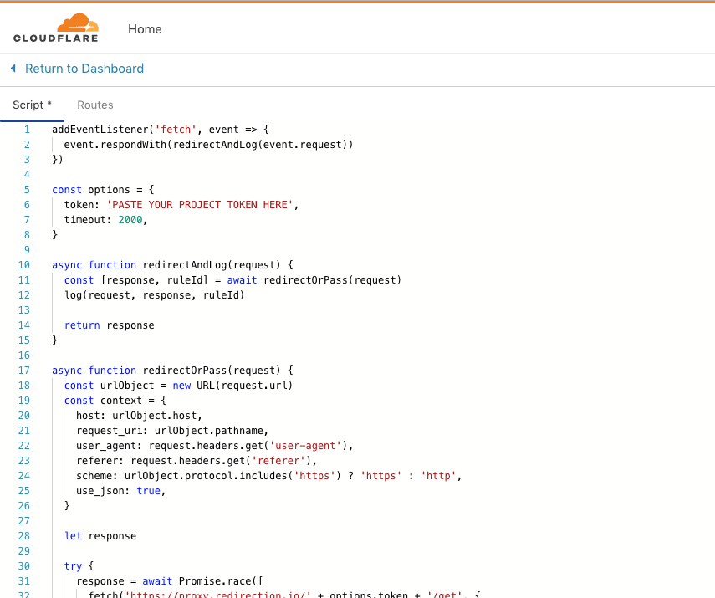Click the await keyword on line 11
The image size is (715, 598).
(x=243, y=280)
